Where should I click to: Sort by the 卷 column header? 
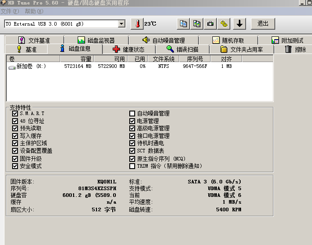coord(33,59)
